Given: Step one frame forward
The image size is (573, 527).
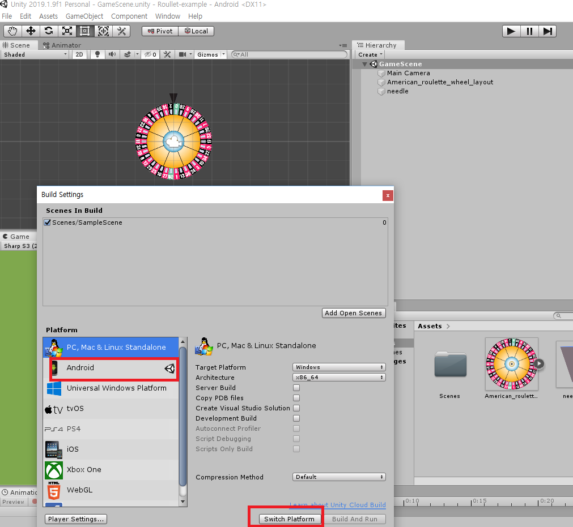Looking at the screenshot, I should 547,31.
